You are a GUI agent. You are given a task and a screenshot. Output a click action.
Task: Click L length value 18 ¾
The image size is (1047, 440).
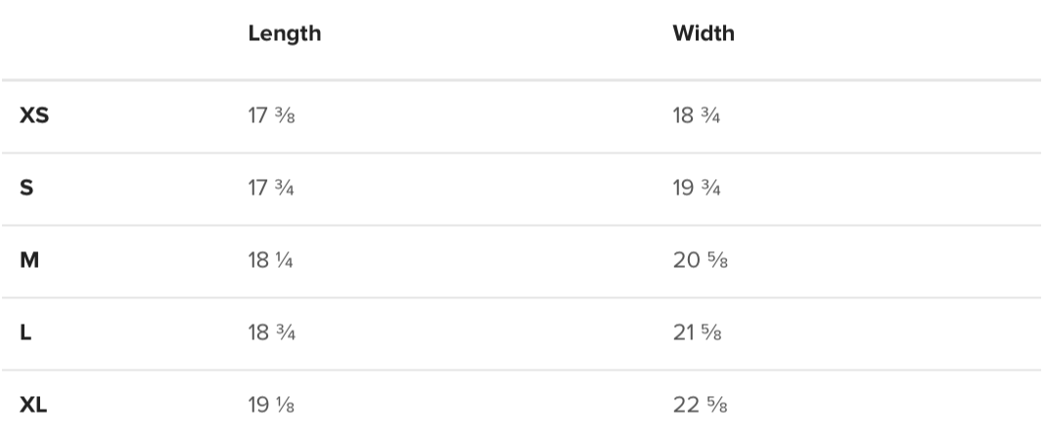click(272, 333)
